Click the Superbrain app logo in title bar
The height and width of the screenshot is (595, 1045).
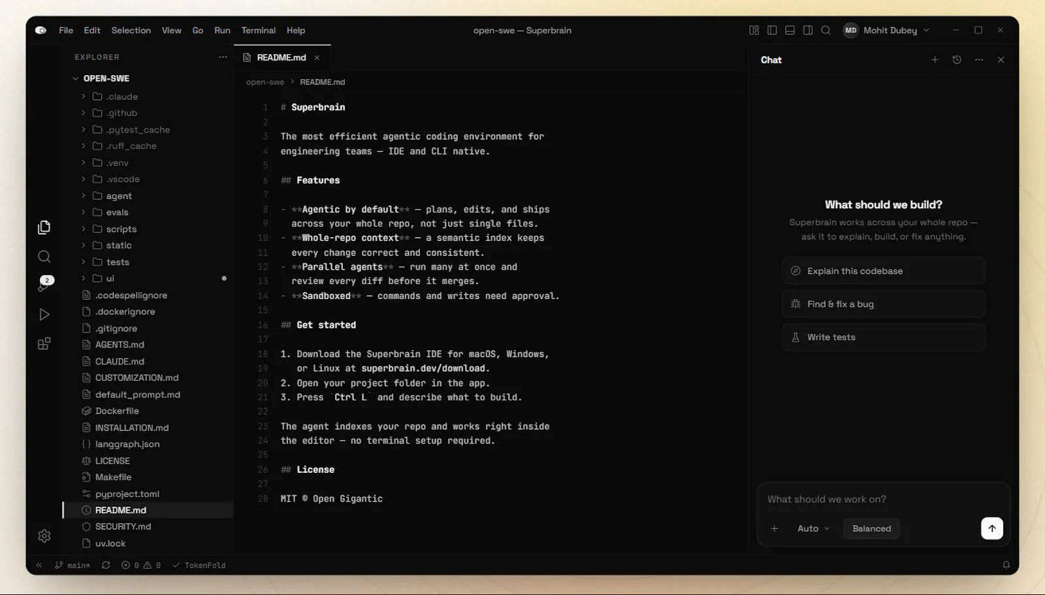point(40,30)
